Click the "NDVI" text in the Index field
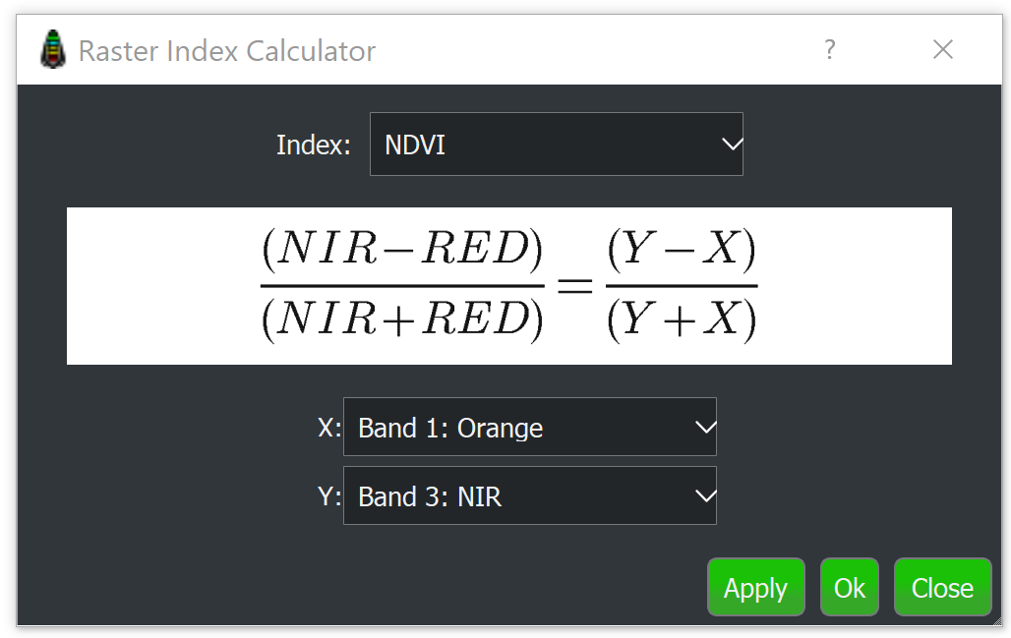 coord(415,145)
